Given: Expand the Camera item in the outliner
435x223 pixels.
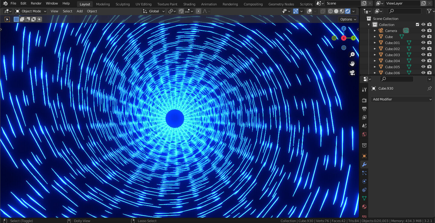Looking at the screenshot, I should pyautogui.click(x=375, y=30).
